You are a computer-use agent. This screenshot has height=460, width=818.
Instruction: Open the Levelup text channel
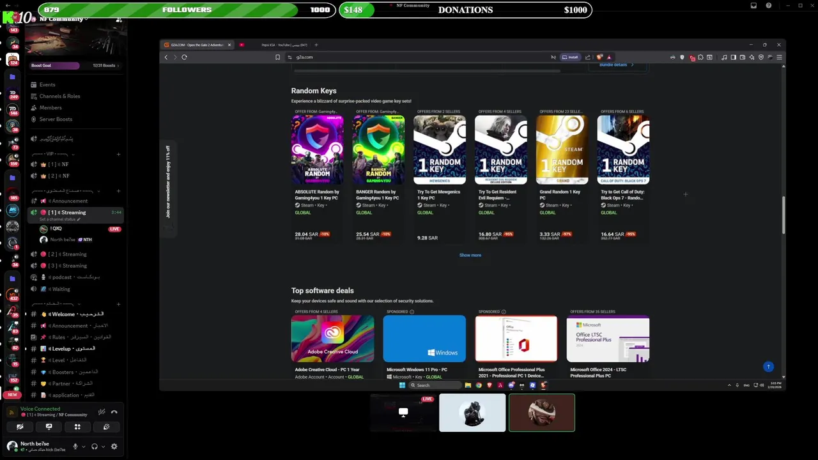tap(75, 349)
